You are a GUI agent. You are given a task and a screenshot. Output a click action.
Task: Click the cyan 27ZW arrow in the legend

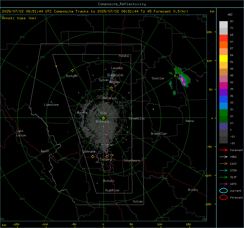pyautogui.click(x=223, y=171)
